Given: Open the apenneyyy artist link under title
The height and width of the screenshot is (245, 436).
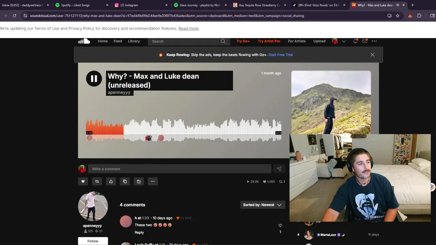Looking at the screenshot, I should click(x=119, y=93).
